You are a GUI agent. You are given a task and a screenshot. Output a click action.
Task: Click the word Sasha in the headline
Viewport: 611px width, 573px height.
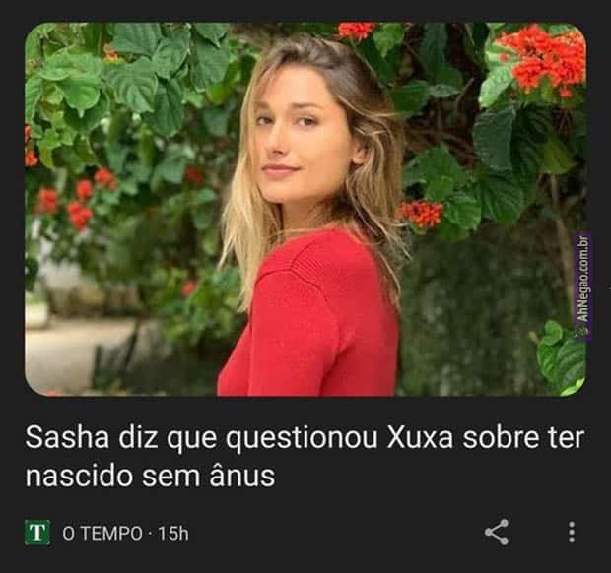[67, 438]
